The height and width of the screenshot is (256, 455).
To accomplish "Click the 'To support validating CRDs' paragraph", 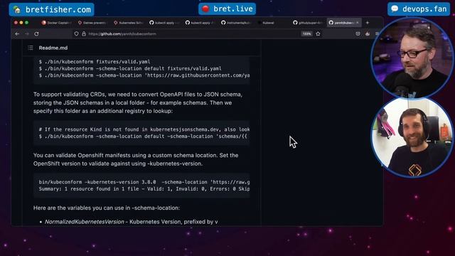I will (138, 102).
